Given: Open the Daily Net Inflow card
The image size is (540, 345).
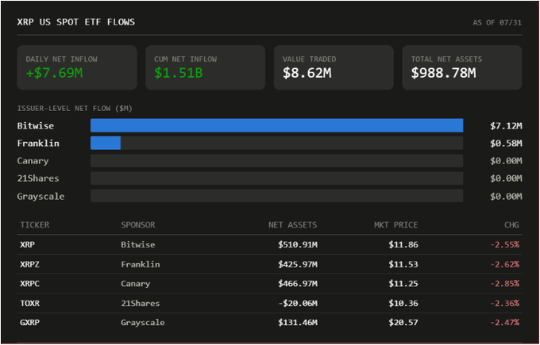Looking at the screenshot, I should pyautogui.click(x=77, y=67).
